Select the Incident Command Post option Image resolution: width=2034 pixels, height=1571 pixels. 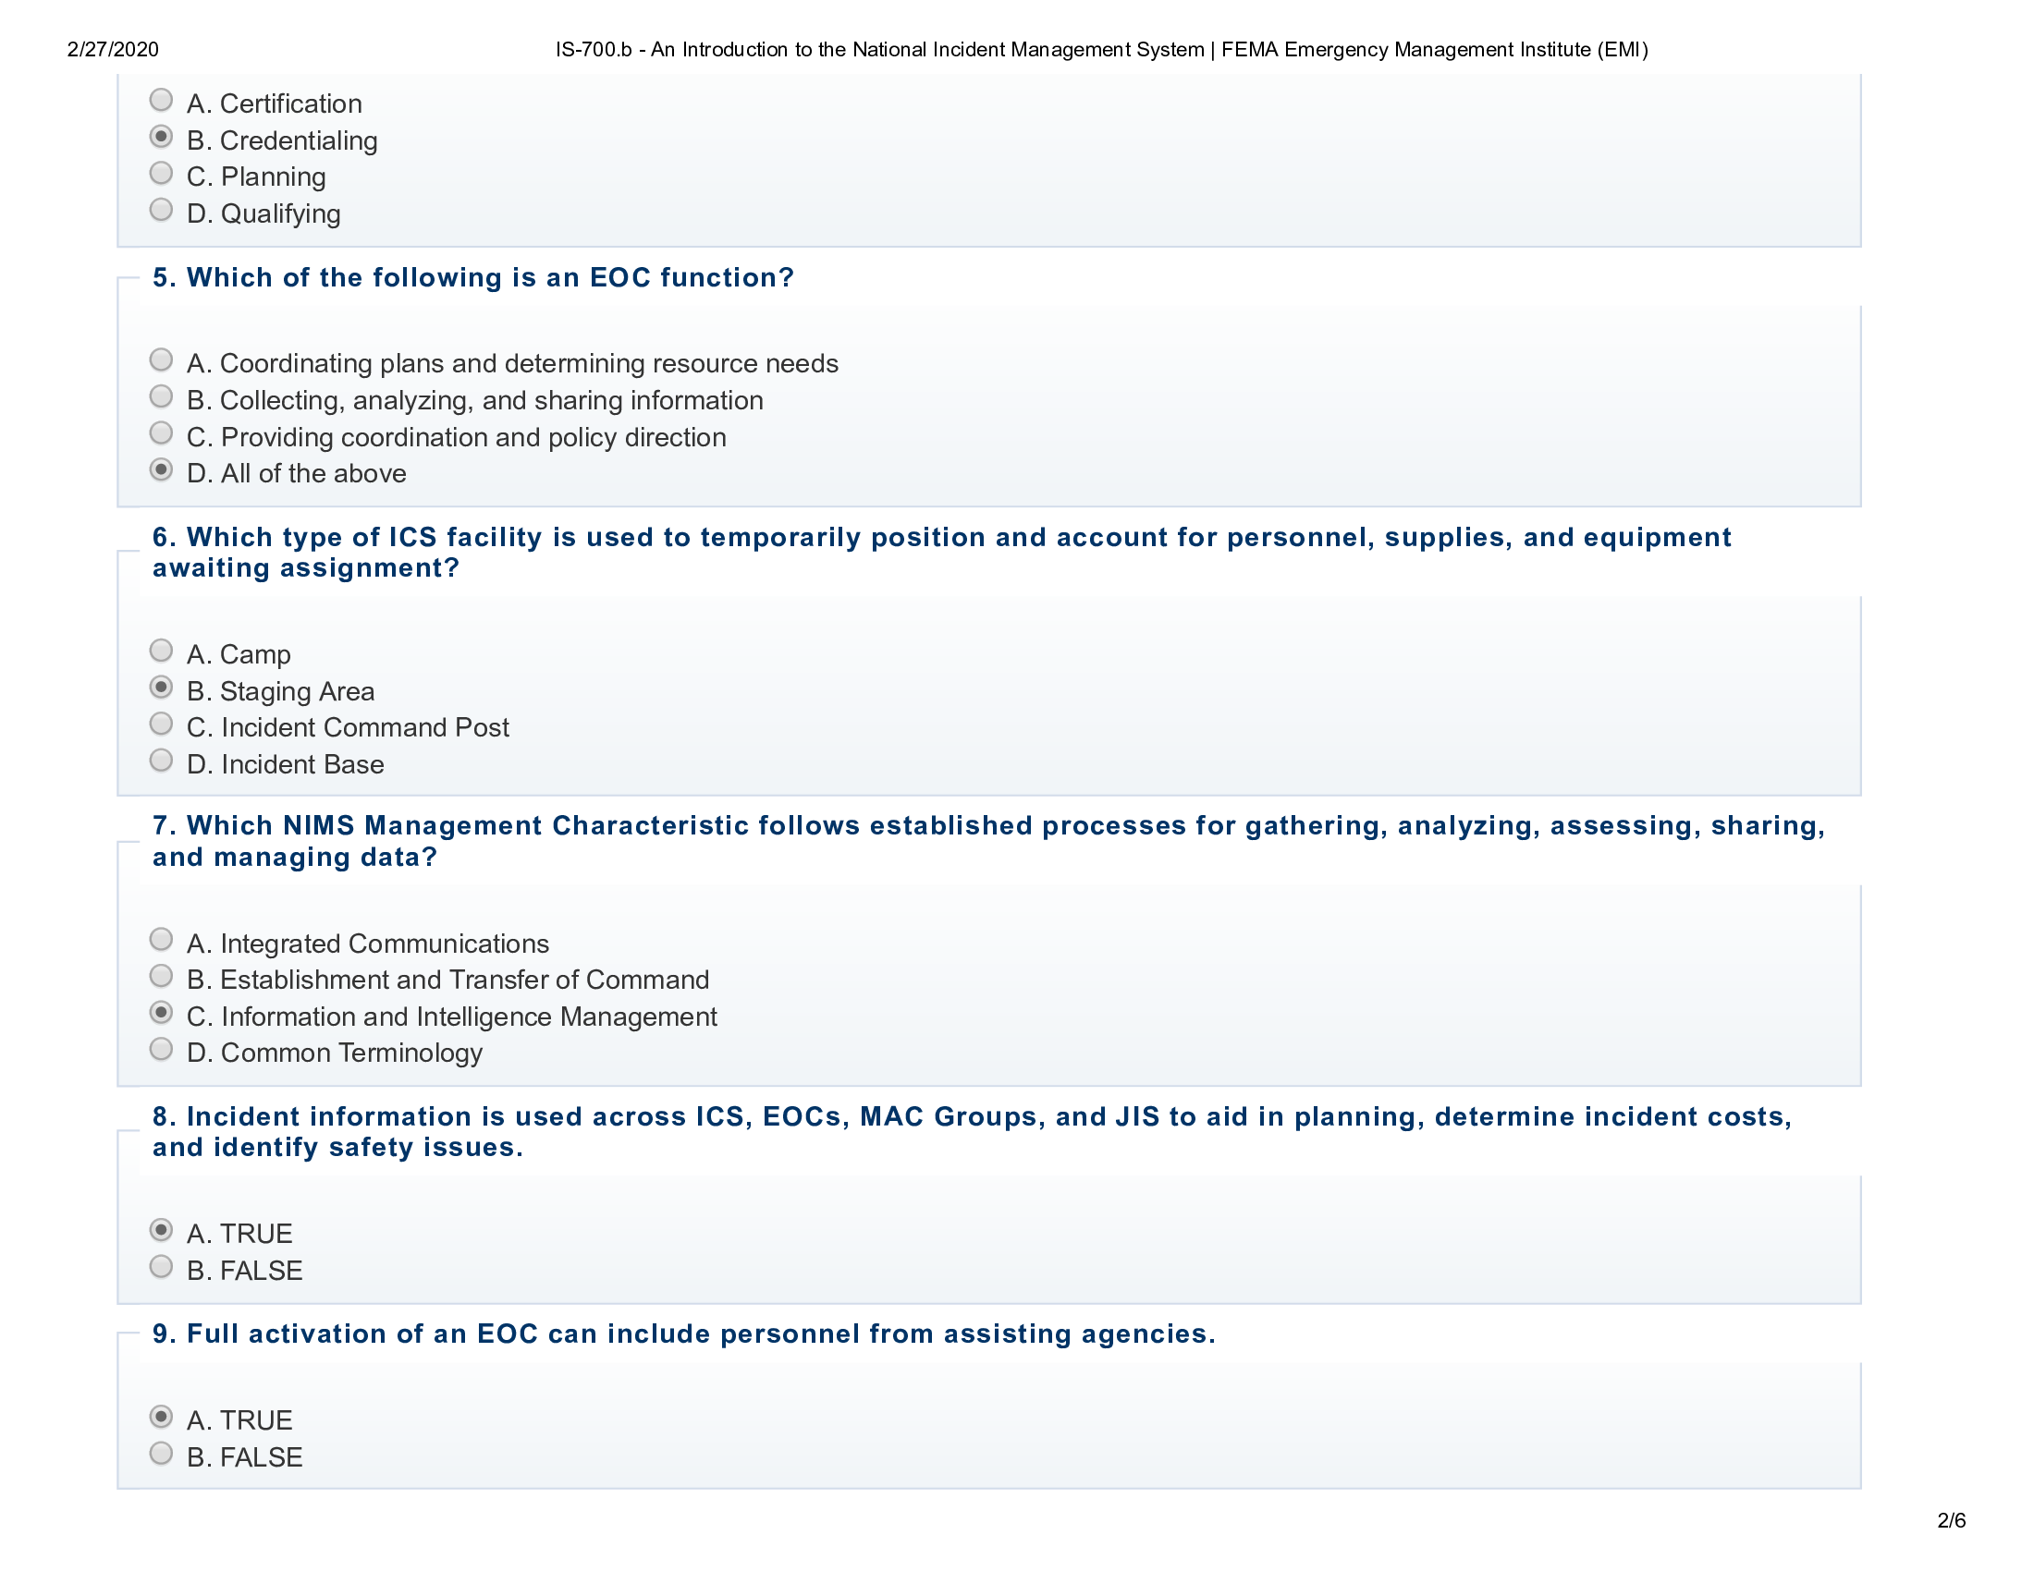pyautogui.click(x=161, y=724)
